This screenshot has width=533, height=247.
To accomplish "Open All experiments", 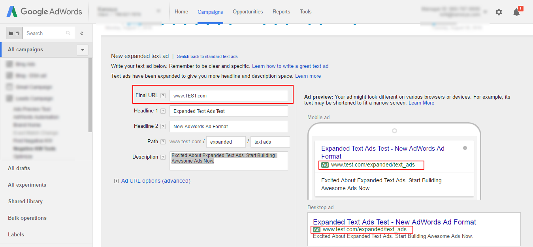I will click(x=27, y=185).
